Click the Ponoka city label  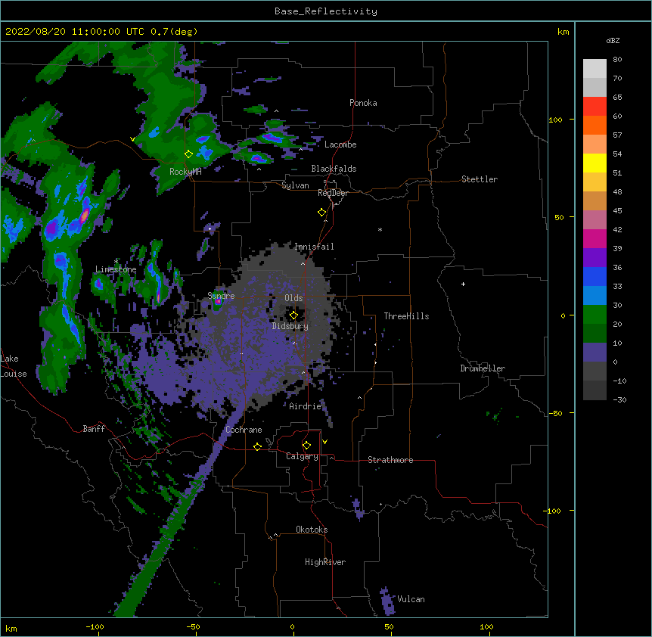pyautogui.click(x=363, y=103)
